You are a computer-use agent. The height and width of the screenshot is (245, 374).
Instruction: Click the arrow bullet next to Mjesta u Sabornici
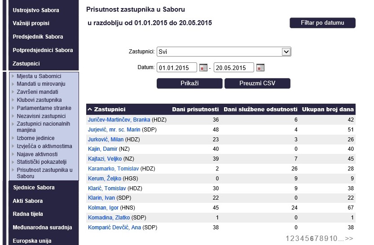pos(13,76)
